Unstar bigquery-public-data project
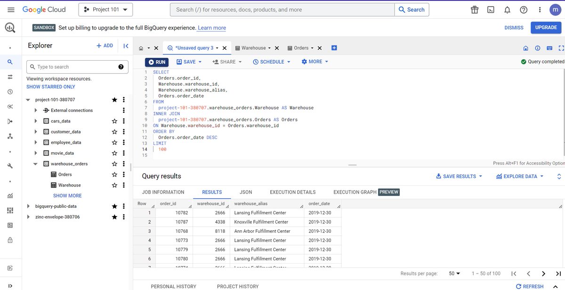The image size is (565, 290). pos(114,206)
